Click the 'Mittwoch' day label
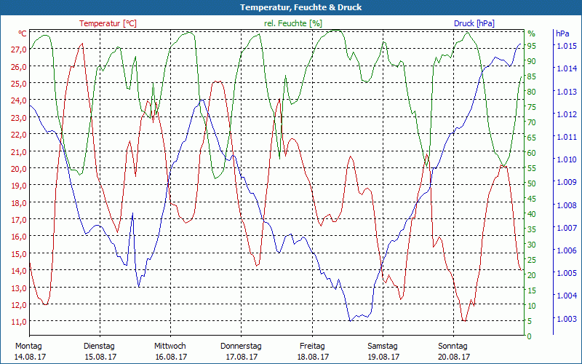Image resolution: width=582 pixels, height=364 pixels. click(x=170, y=347)
